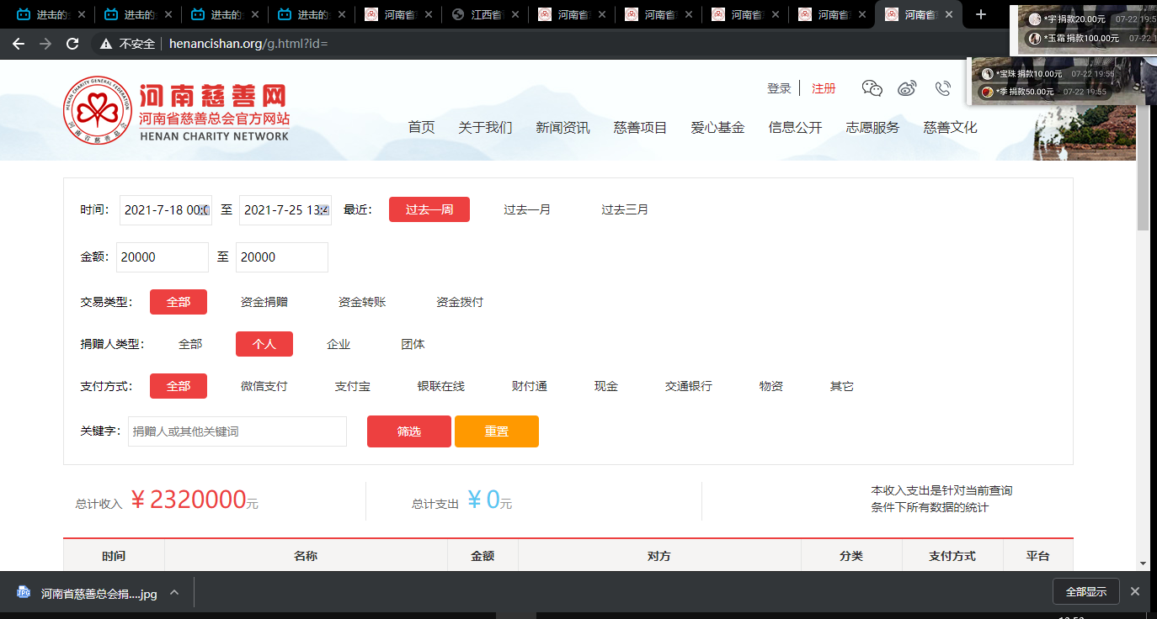
Task: Select 个人 donor type
Action: click(264, 344)
